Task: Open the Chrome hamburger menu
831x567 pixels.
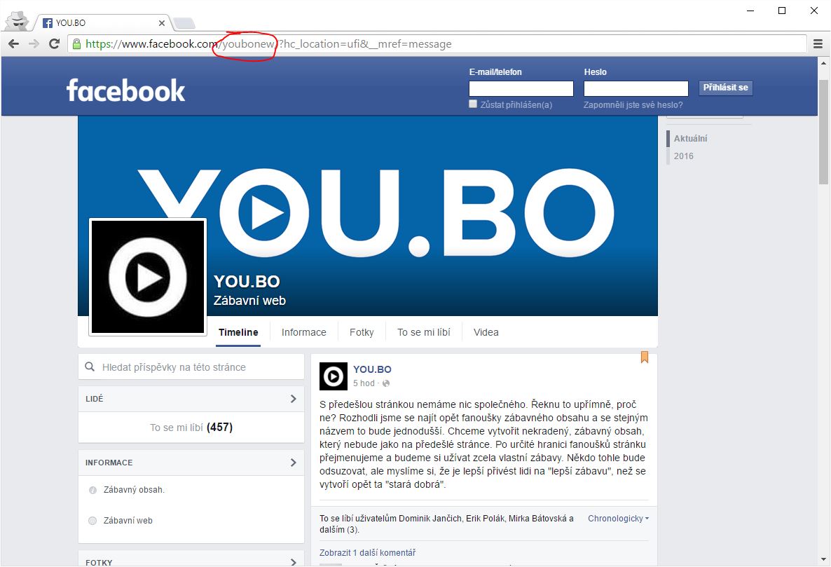Action: tap(818, 44)
